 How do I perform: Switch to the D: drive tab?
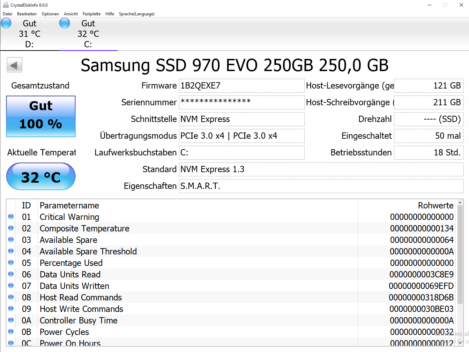point(30,34)
